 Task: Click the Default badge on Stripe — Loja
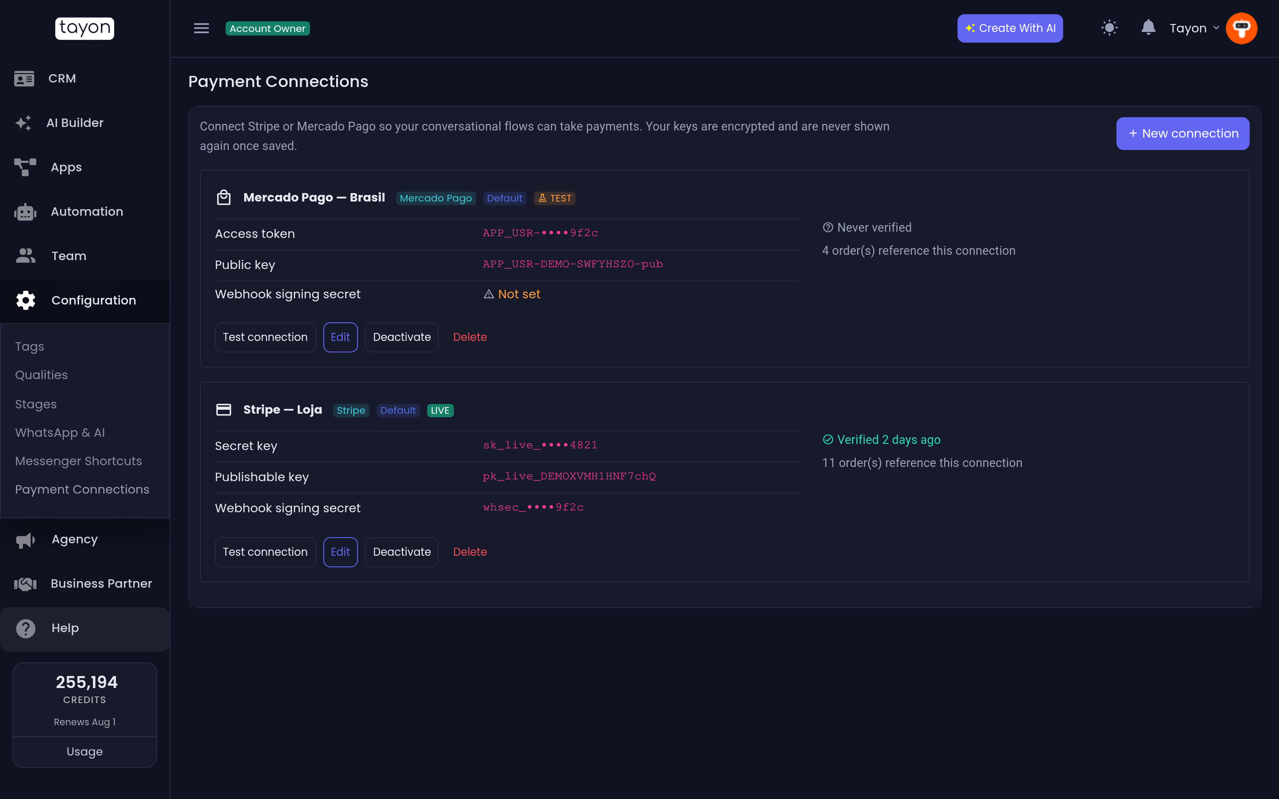[x=398, y=411]
